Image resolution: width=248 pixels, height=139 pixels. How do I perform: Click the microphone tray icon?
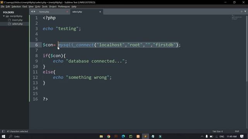(x=207, y=136)
